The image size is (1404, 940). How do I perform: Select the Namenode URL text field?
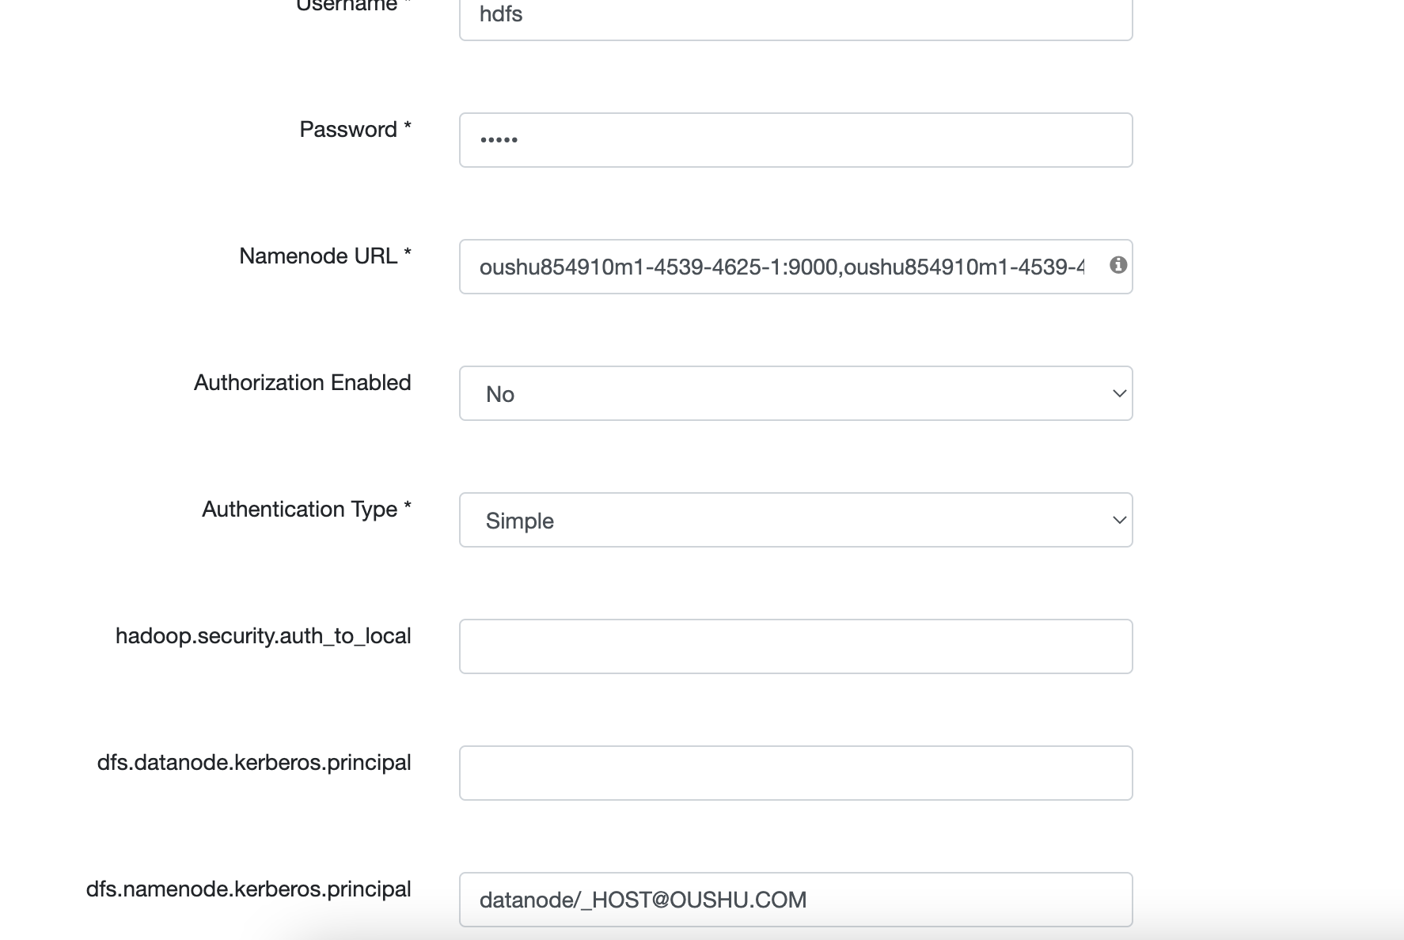[x=795, y=267]
